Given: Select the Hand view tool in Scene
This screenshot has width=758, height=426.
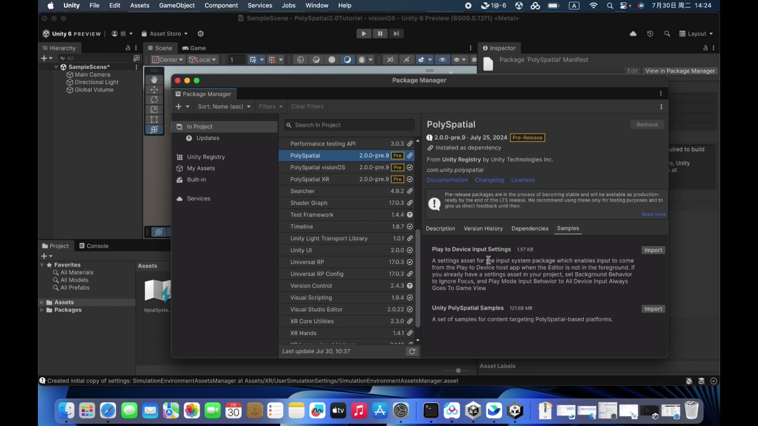Looking at the screenshot, I should click(154, 79).
